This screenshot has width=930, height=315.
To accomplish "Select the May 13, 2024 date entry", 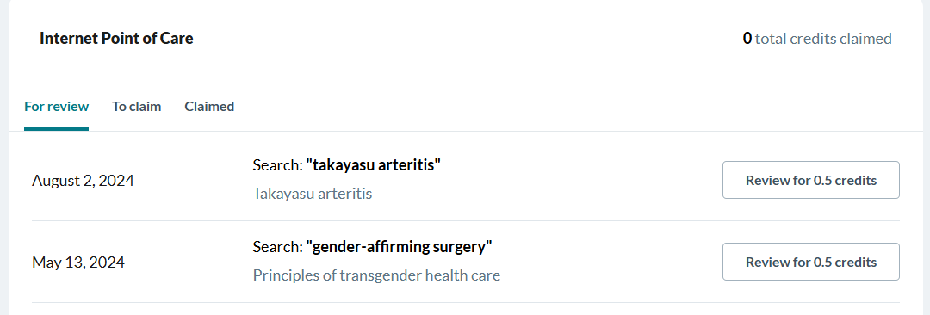I will [x=78, y=262].
